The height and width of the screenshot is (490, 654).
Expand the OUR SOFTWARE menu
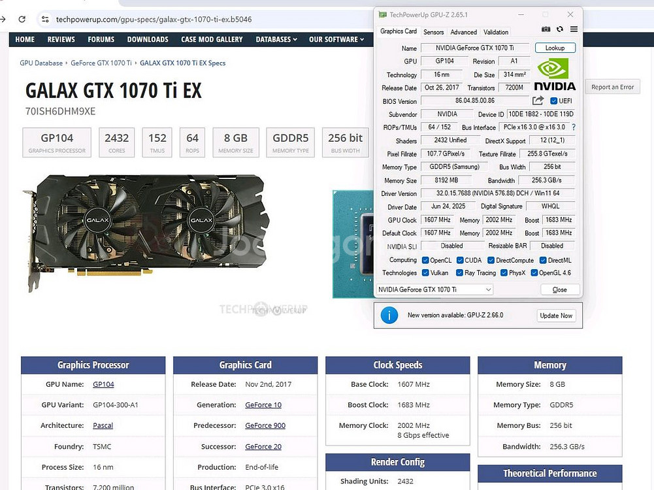coord(336,39)
